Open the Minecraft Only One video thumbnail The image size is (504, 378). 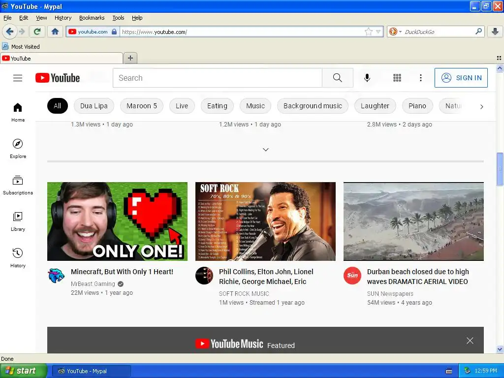point(117,221)
